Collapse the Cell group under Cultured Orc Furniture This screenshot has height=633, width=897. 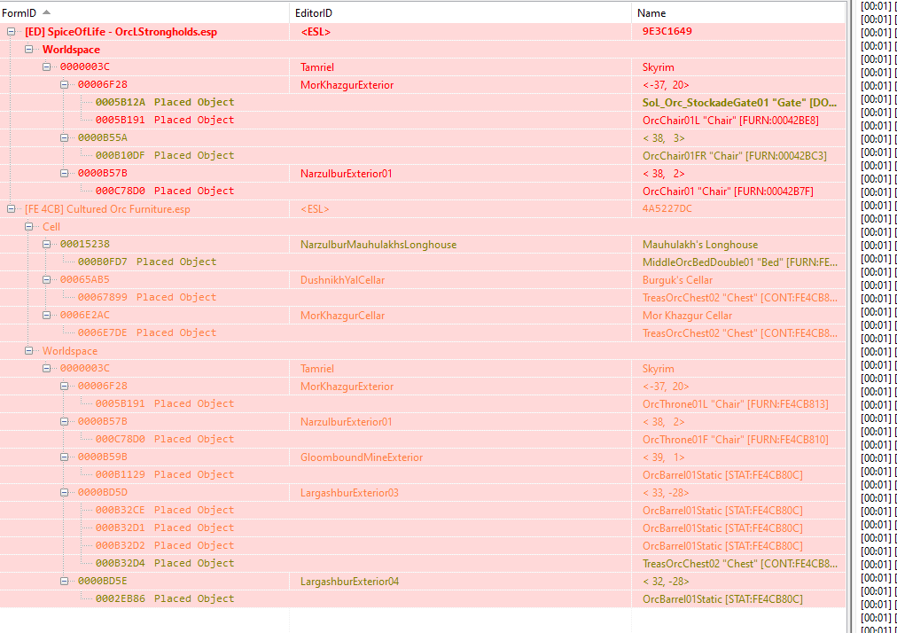tap(28, 227)
